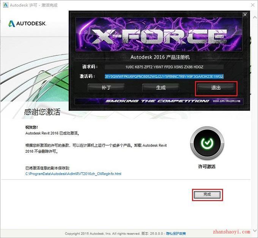The height and width of the screenshot is (238, 258).
Task: Click the 生成 button in the keygen
Action: pyautogui.click(x=161, y=88)
